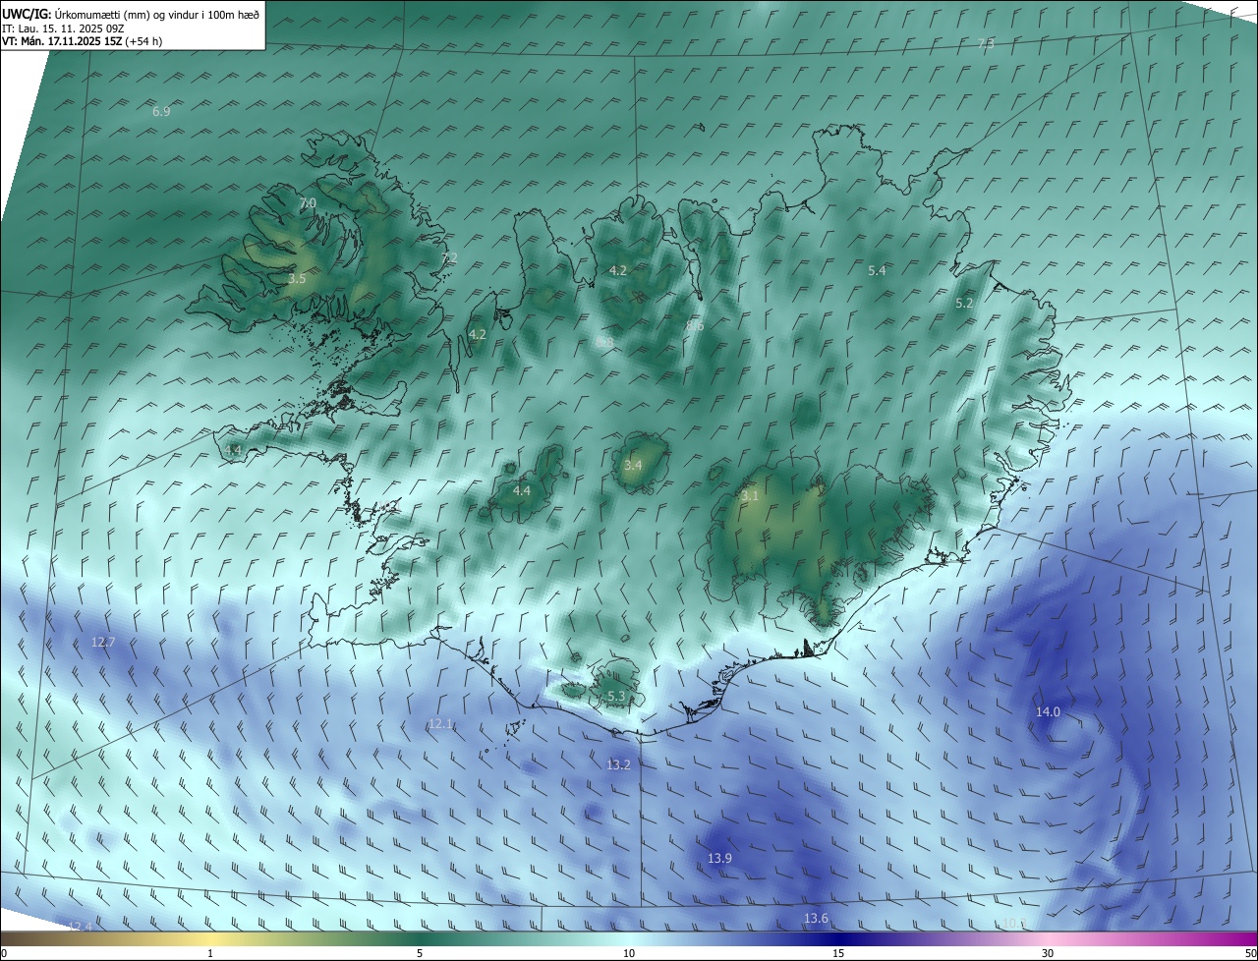Image resolution: width=1258 pixels, height=961 pixels.
Task: Click the color scale tick label 0
Action: tap(3, 953)
